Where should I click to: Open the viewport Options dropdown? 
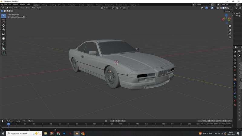(228, 11)
